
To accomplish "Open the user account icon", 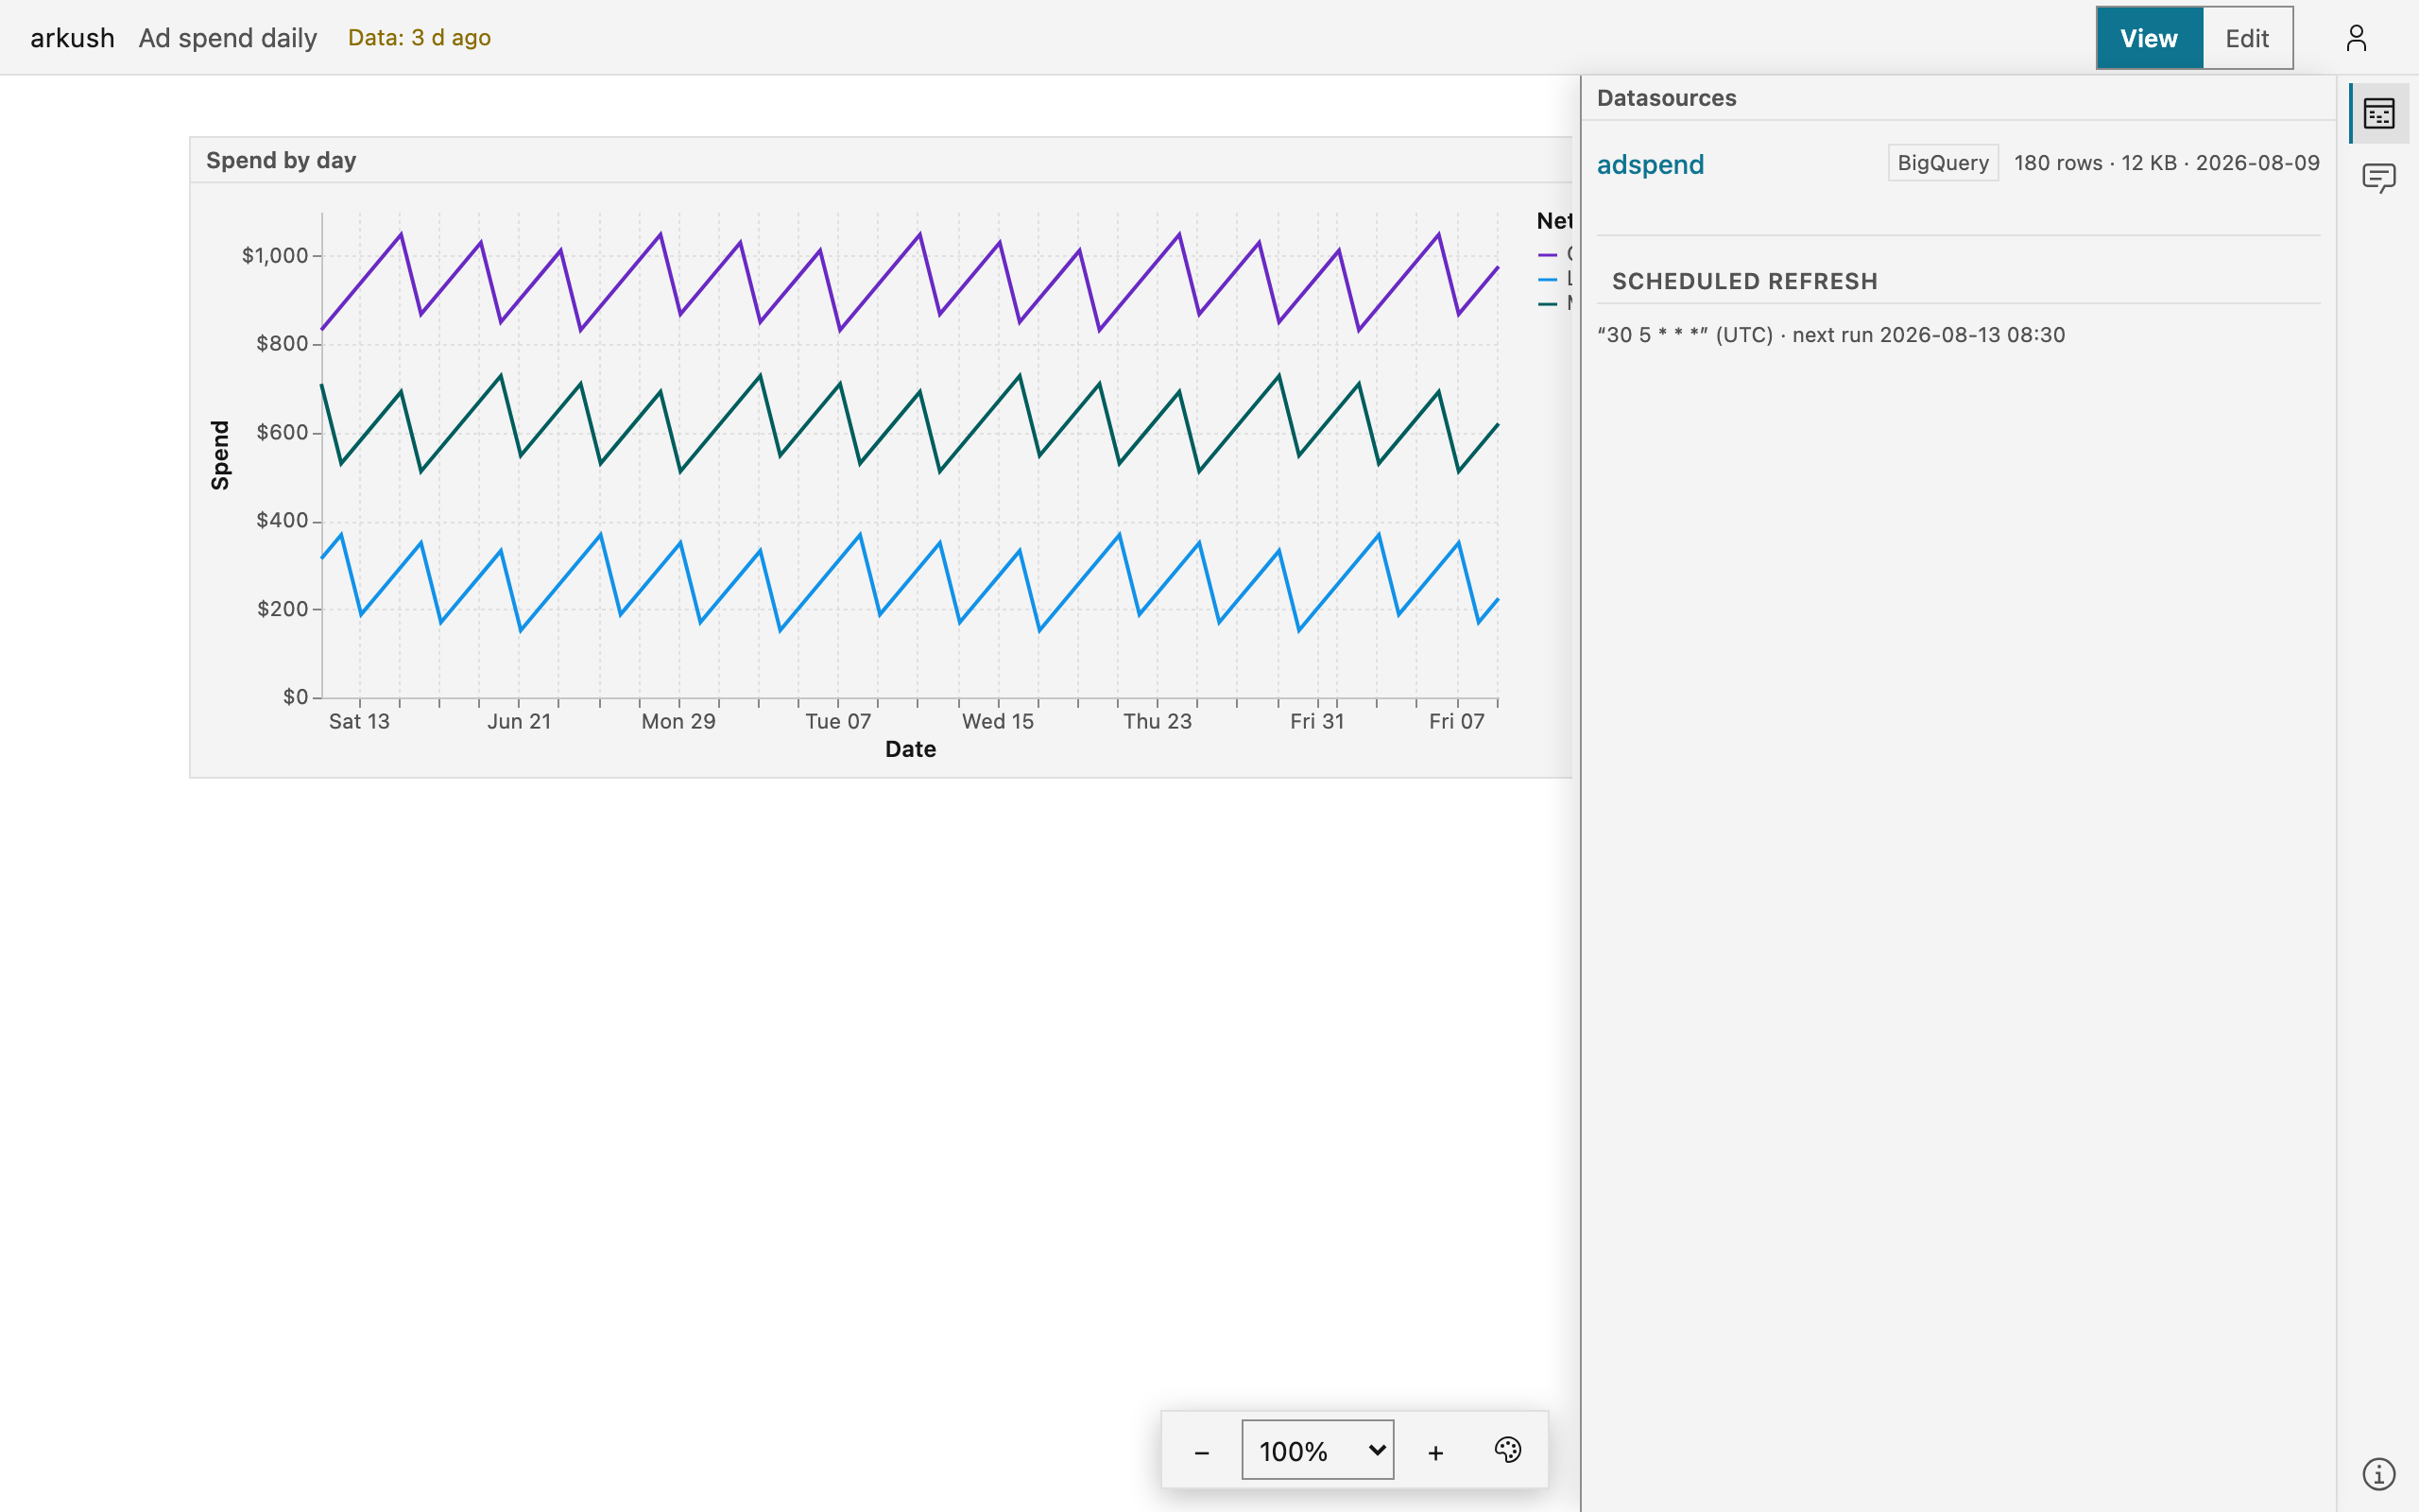I will pos(2356,38).
